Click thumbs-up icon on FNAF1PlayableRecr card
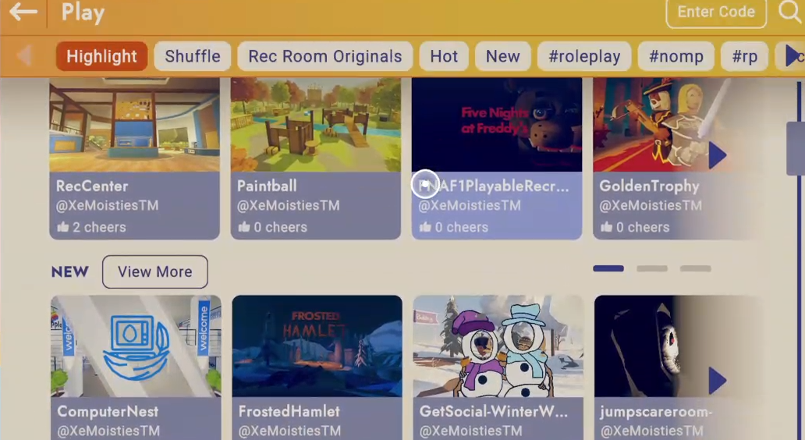This screenshot has width=805, height=440. click(x=425, y=226)
